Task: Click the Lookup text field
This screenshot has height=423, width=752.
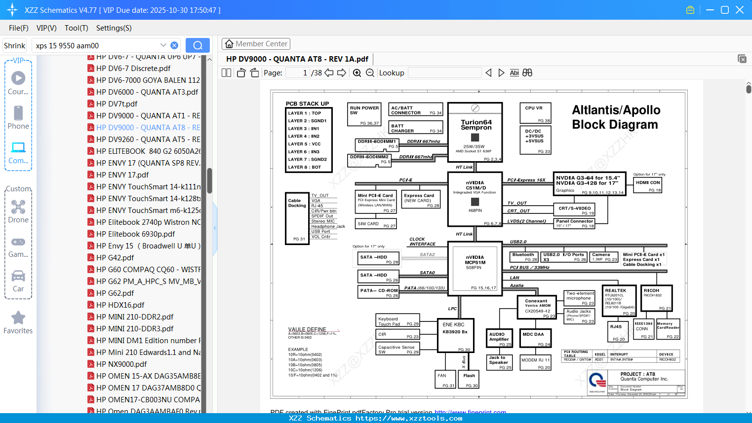Action: coord(445,73)
